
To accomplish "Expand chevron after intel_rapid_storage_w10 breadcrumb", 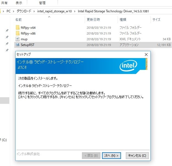I will (75, 11).
